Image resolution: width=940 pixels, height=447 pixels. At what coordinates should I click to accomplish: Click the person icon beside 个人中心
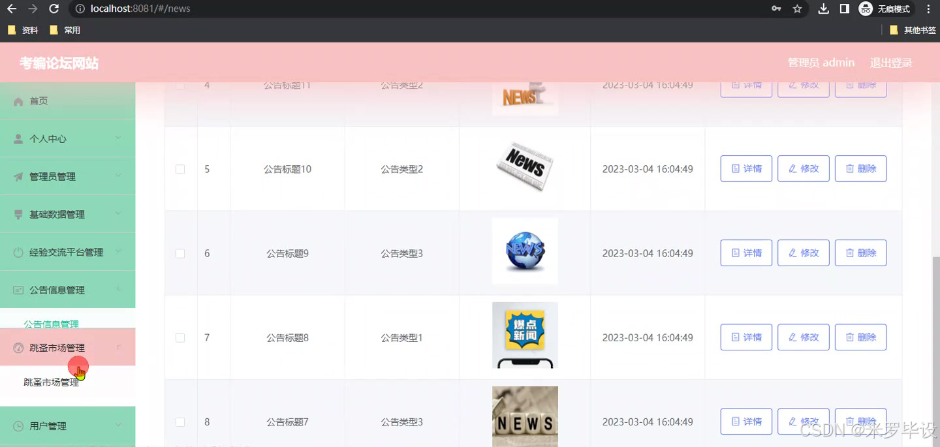[x=18, y=138]
